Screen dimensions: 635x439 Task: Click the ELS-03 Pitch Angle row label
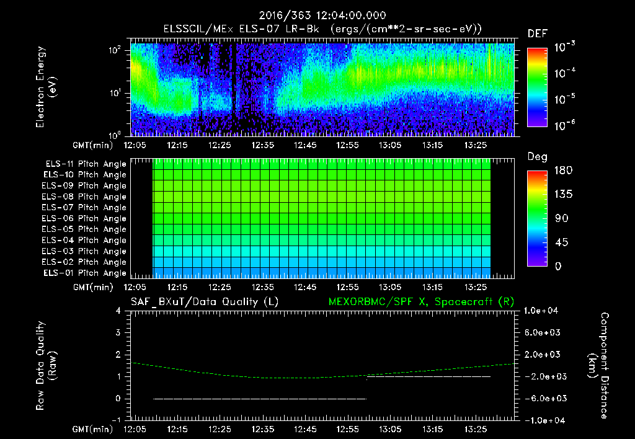pyautogui.click(x=84, y=251)
